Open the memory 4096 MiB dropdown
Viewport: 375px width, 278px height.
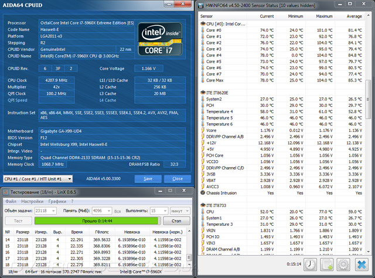tap(102, 211)
